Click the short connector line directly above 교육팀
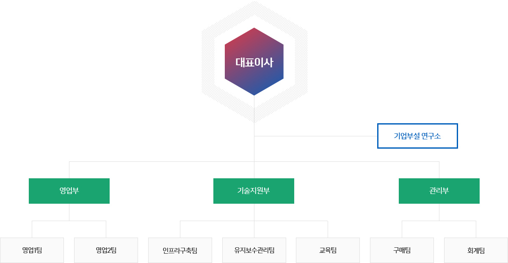The image size is (508, 263). pos(328,229)
